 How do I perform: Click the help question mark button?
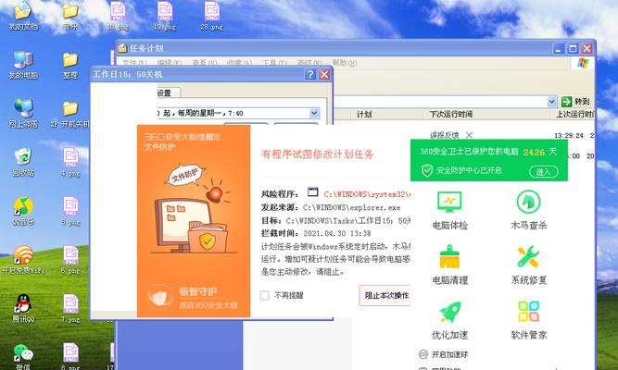coord(310,74)
